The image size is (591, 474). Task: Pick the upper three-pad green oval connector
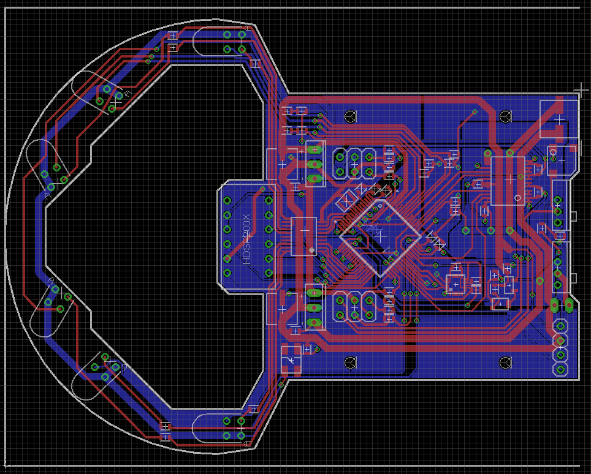pyautogui.click(x=315, y=164)
